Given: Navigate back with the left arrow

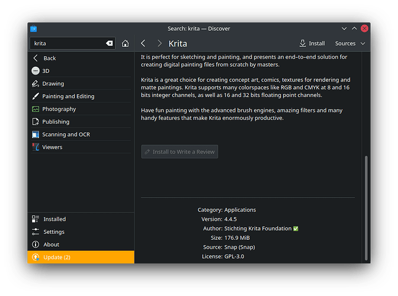Looking at the screenshot, I should click(x=143, y=43).
